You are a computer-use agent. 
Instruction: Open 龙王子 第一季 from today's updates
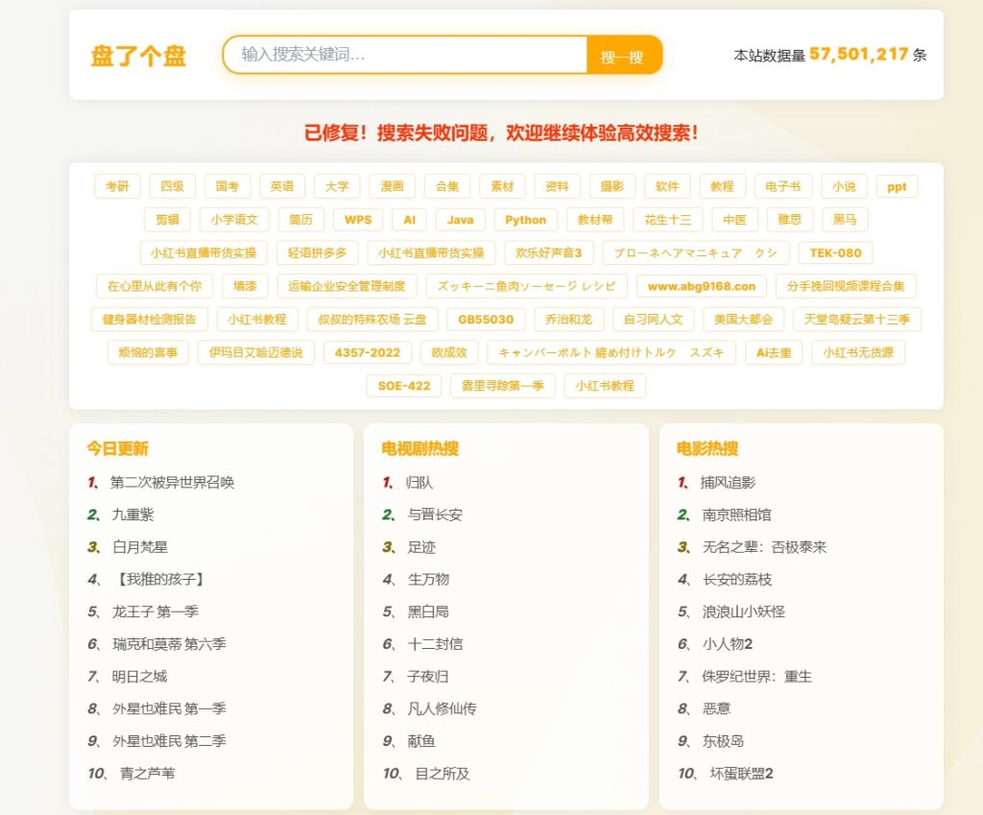click(x=156, y=611)
